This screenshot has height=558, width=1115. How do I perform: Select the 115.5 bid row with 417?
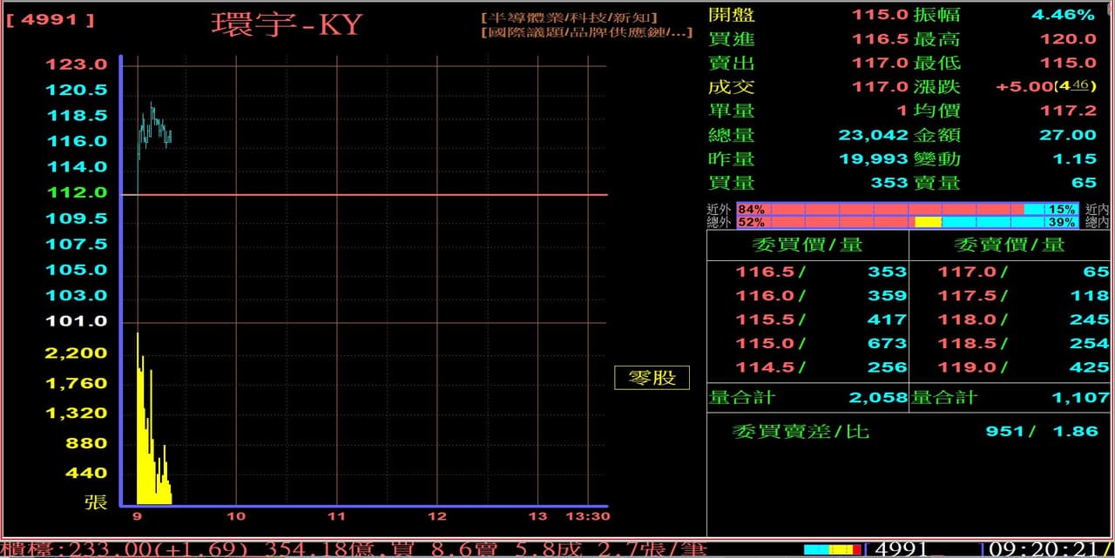click(821, 319)
